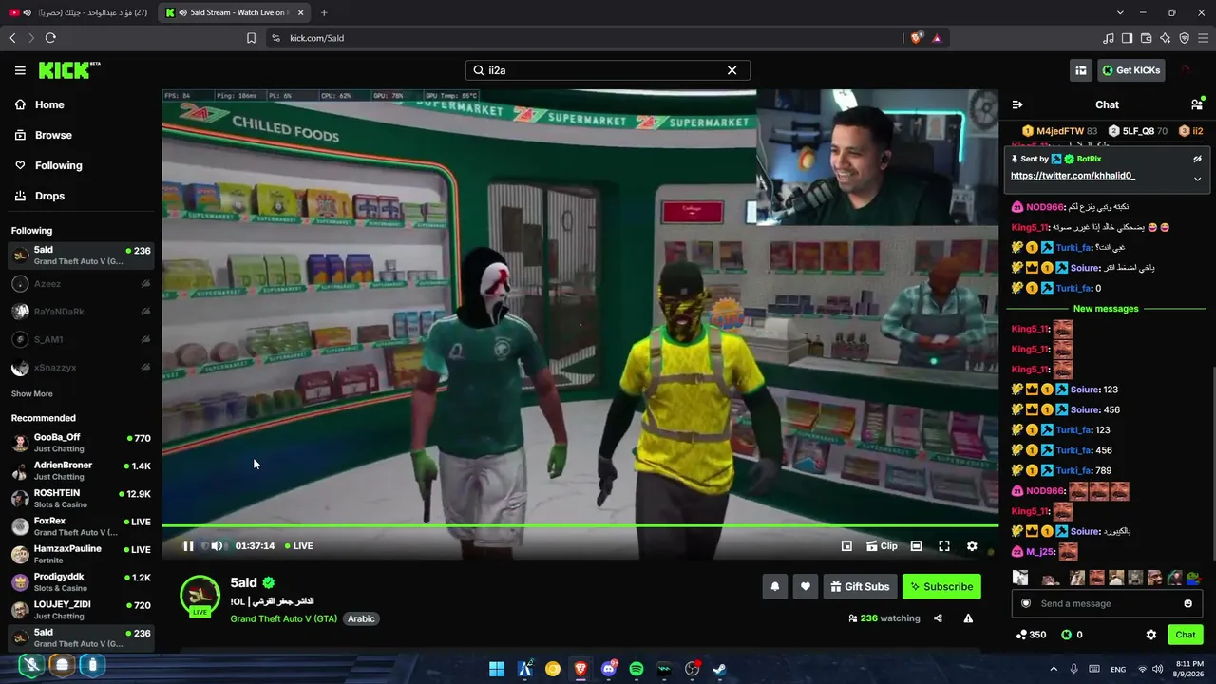Reload the page
Viewport: 1216px width, 684px height.
click(50, 38)
